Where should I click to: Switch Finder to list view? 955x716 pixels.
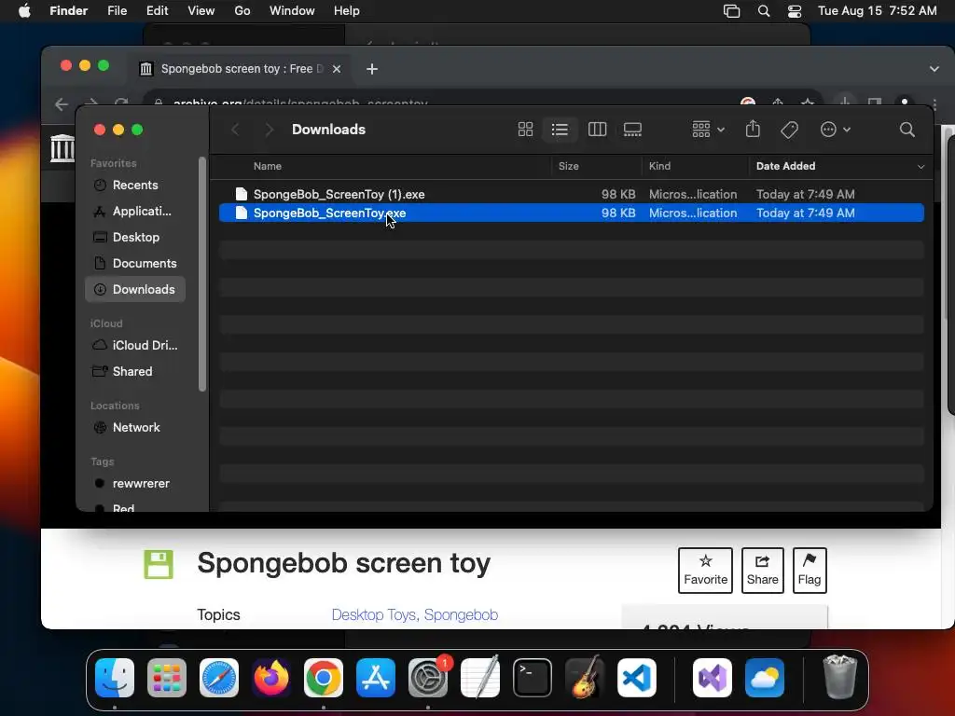point(560,129)
